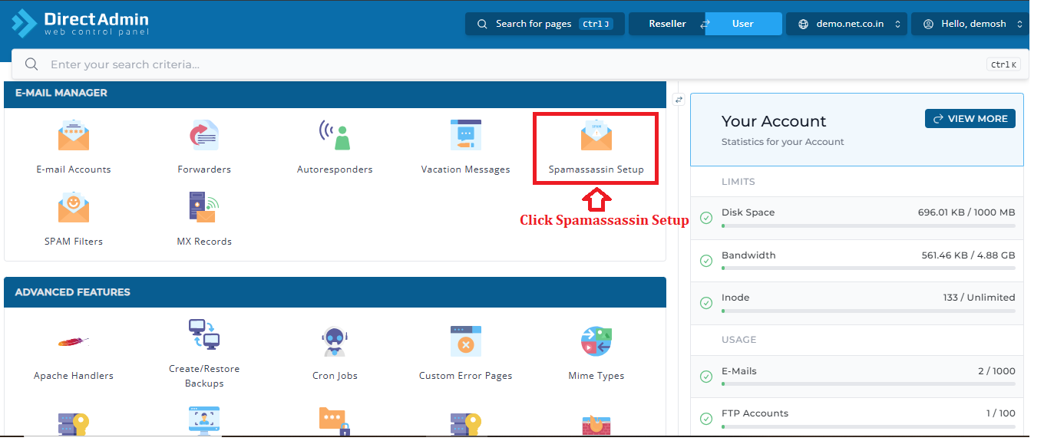
Task: Click the USAGE section label
Action: 738,340
